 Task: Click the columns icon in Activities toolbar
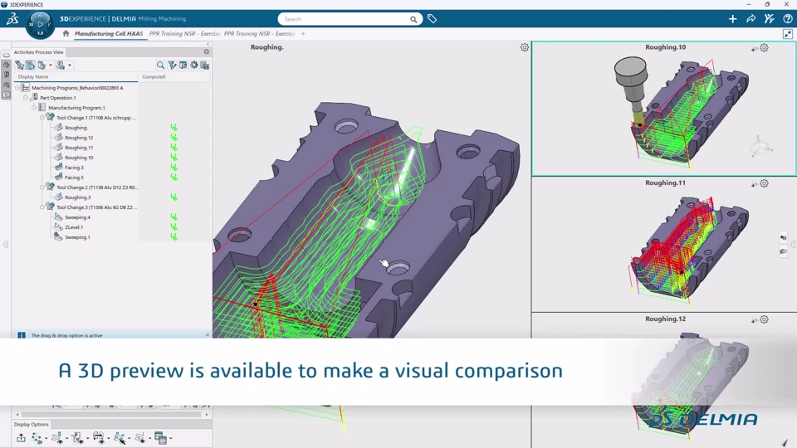coord(183,65)
